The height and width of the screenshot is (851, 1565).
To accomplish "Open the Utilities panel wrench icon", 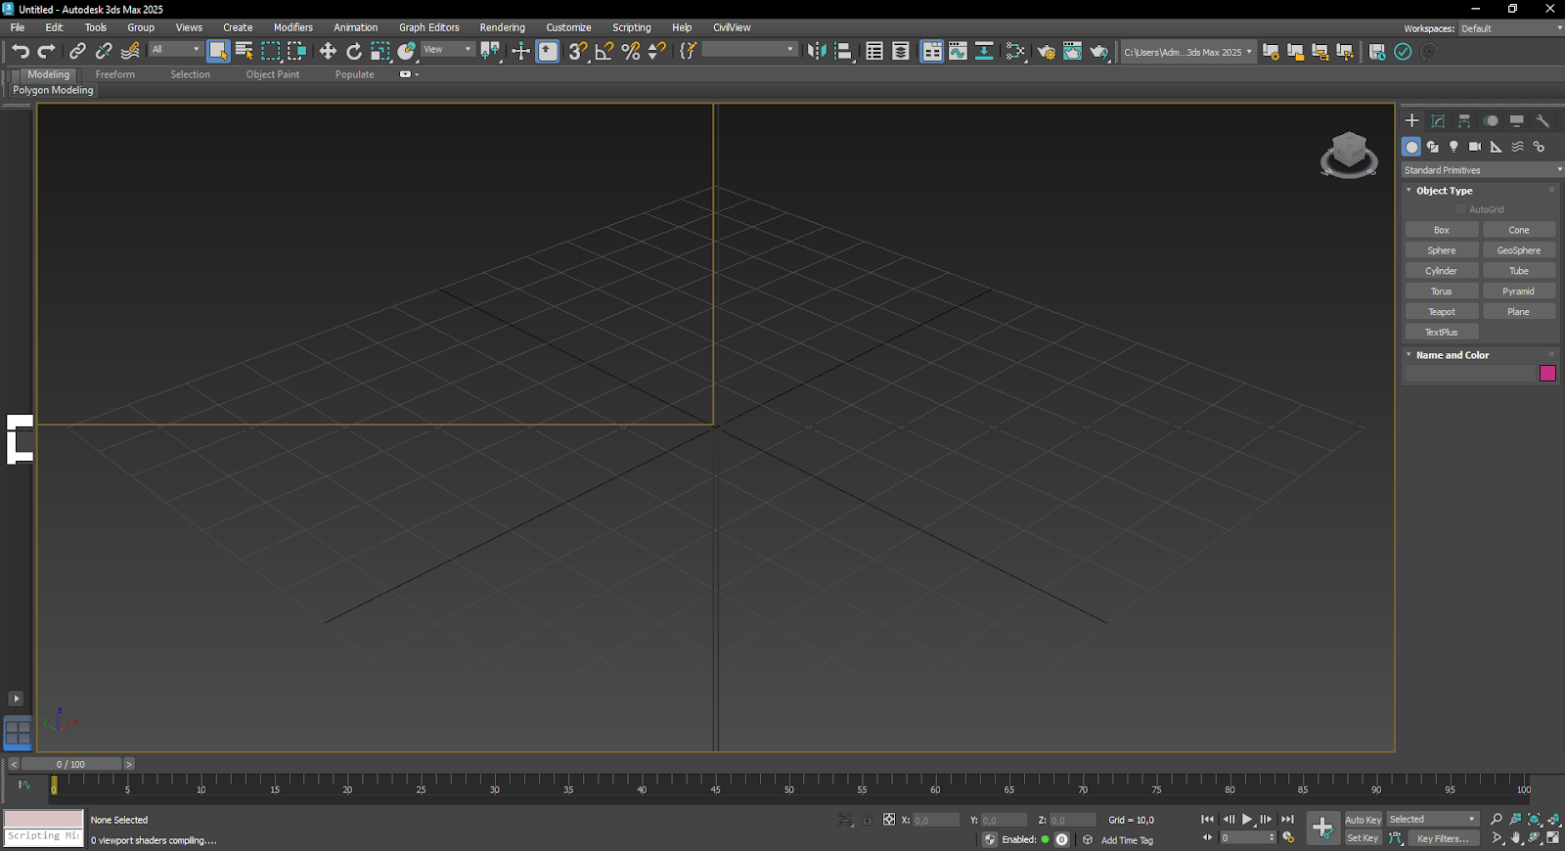I will (1543, 121).
